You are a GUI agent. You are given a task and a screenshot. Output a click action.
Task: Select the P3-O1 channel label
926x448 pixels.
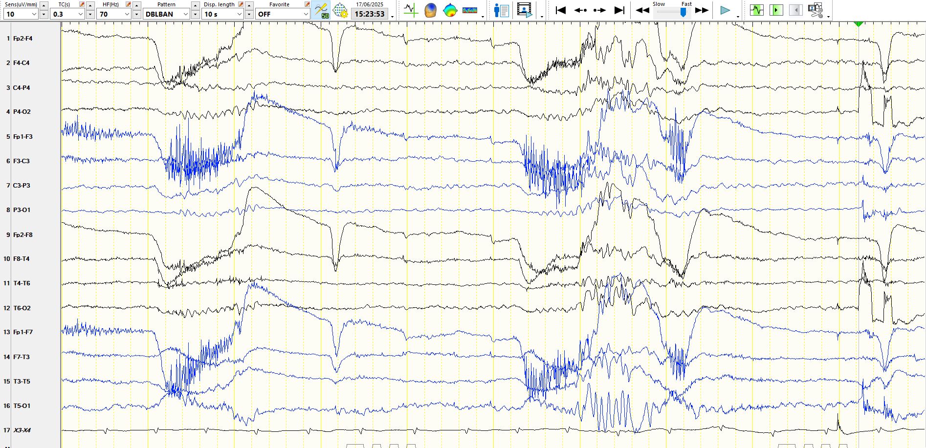pos(22,210)
